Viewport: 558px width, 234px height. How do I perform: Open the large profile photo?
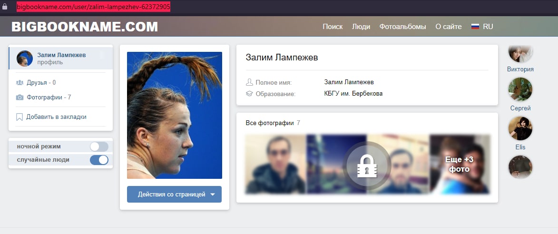pyautogui.click(x=175, y=115)
